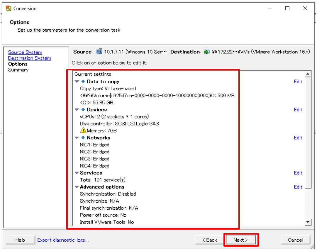
Task: Select the Summary step in sidebar
Action: 18,70
